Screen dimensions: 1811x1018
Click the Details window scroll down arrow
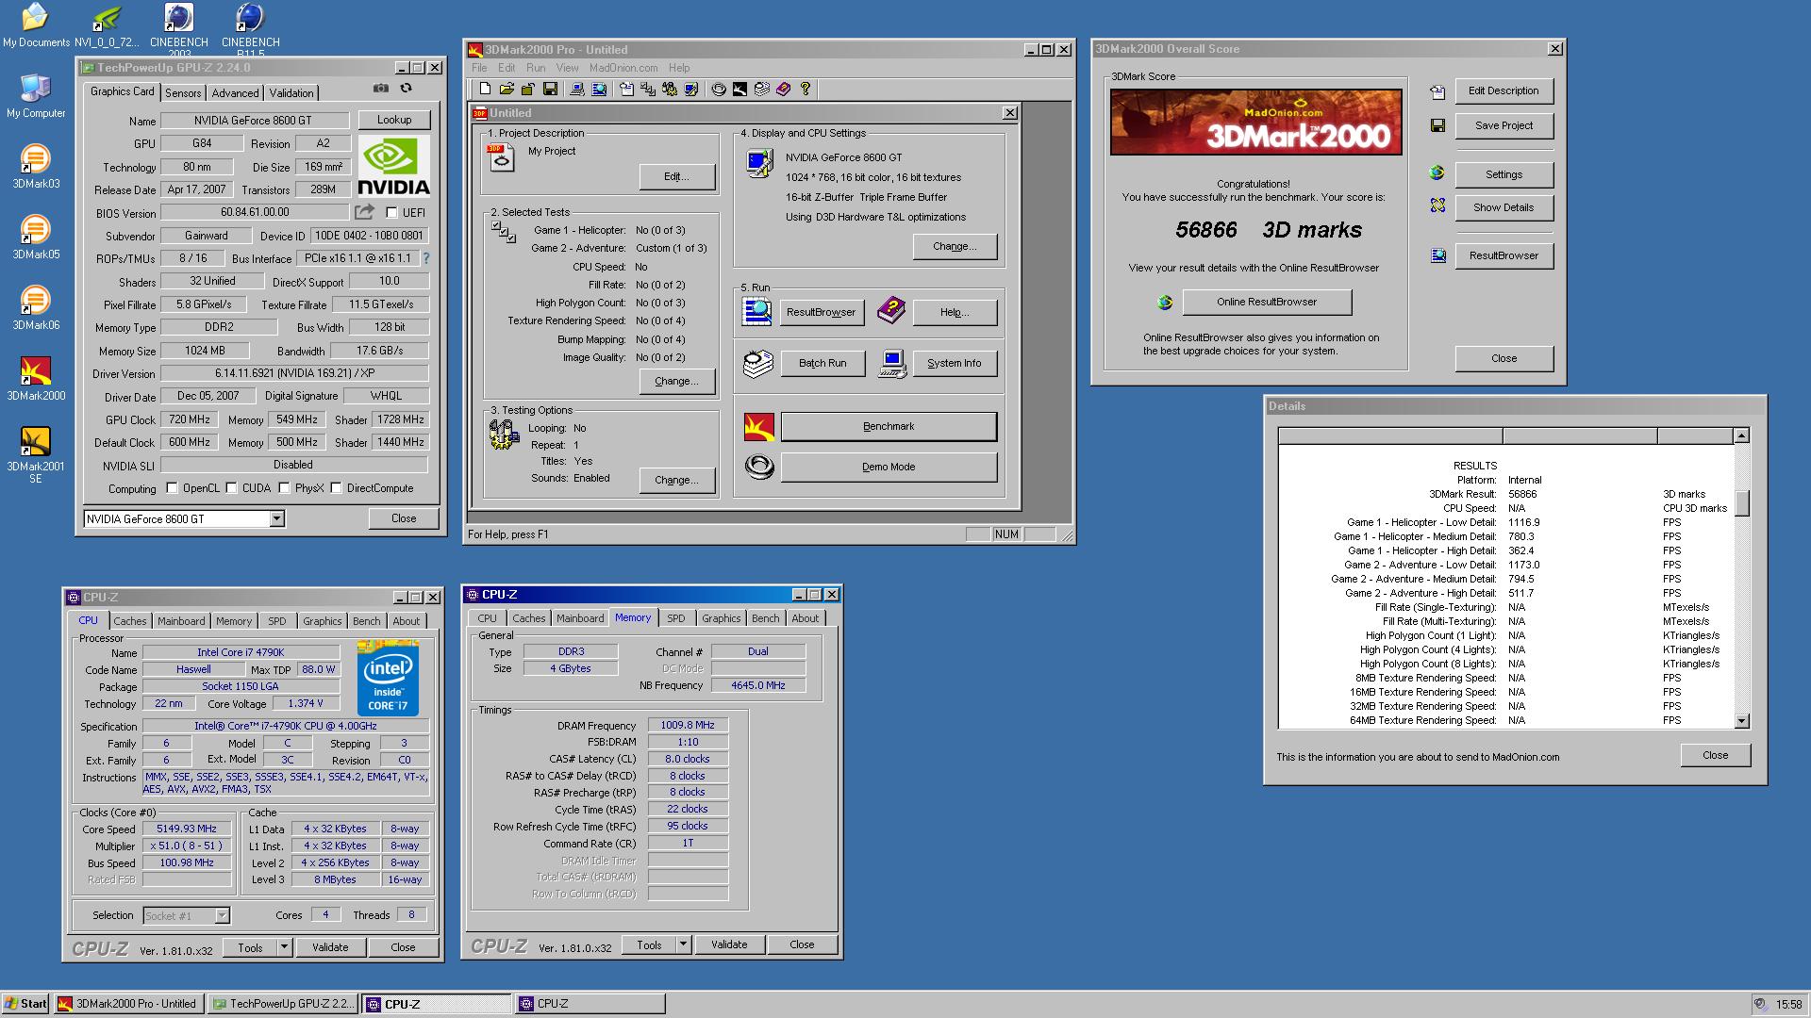[1741, 721]
